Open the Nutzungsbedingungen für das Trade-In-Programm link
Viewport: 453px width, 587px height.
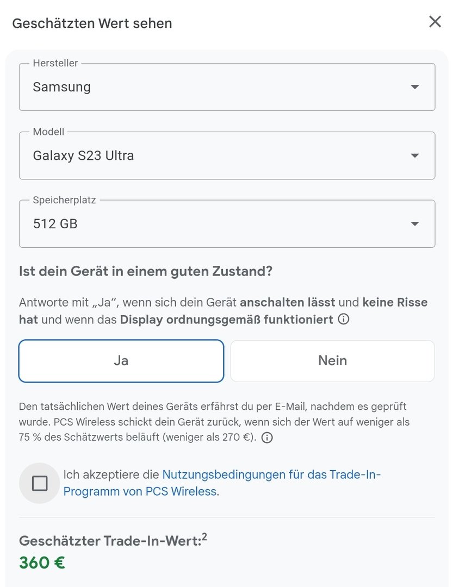pyautogui.click(x=271, y=475)
